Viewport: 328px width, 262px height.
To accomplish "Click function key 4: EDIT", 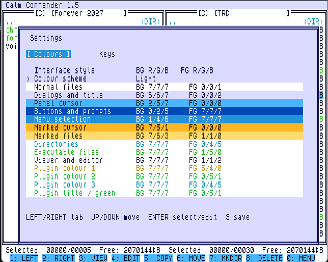I will tap(126, 258).
